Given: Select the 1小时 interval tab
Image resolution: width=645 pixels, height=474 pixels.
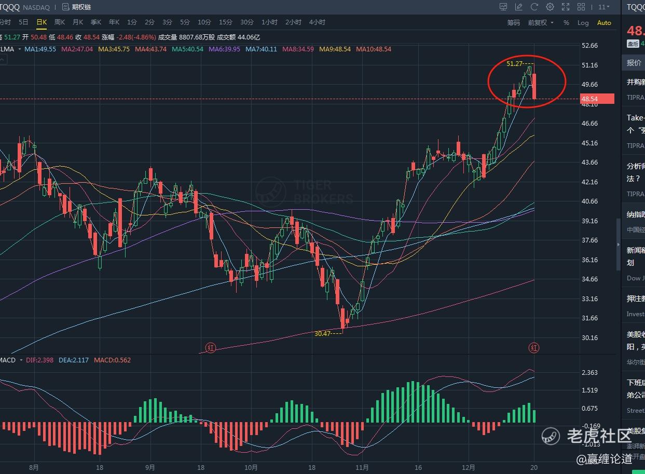Looking at the screenshot, I should pos(270,22).
